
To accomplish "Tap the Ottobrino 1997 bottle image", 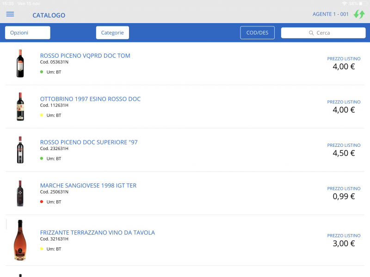I will 20,107.
